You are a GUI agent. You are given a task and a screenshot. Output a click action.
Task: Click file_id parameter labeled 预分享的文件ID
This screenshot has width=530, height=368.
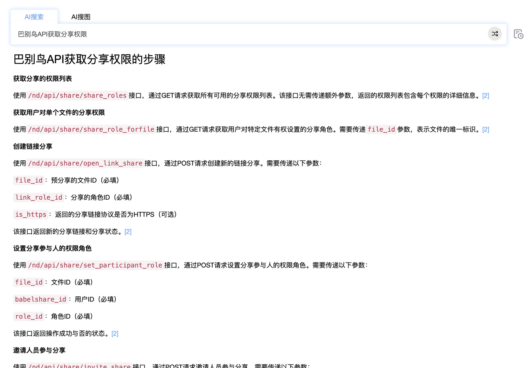click(29, 180)
